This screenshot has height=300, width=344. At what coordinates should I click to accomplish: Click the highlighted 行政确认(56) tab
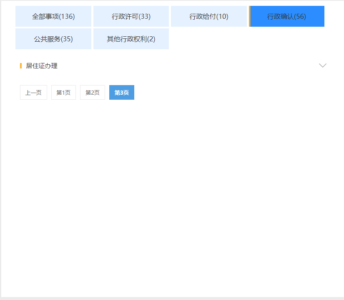pyautogui.click(x=287, y=17)
